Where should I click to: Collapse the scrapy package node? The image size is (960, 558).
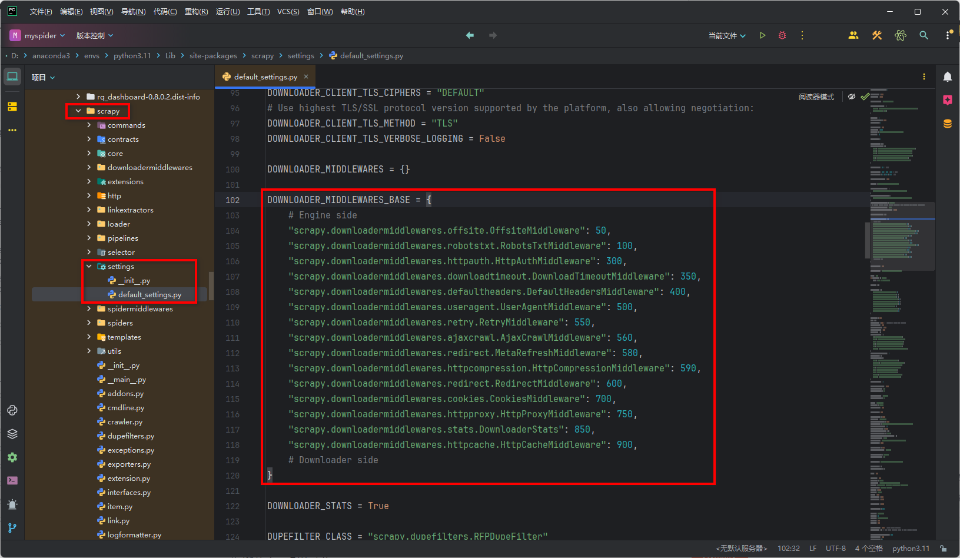pos(78,111)
